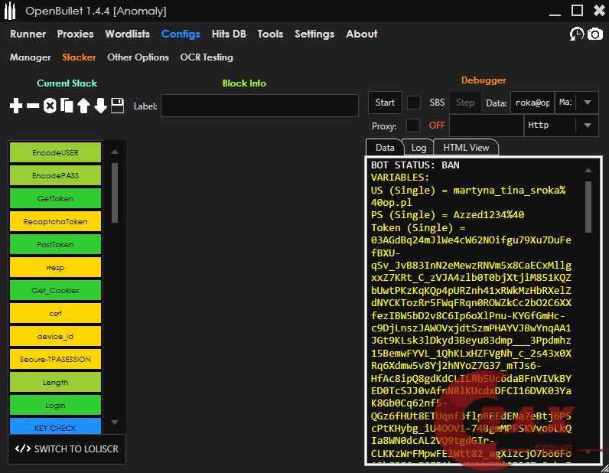Toggle the SBS checkbox in the debugger
Viewport: 609px width, 473px height.
pos(413,103)
